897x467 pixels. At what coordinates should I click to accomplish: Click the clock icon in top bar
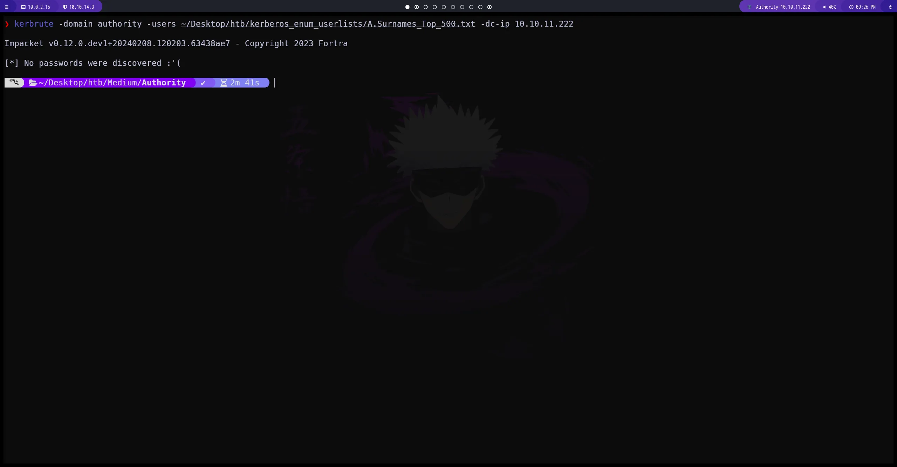point(851,7)
